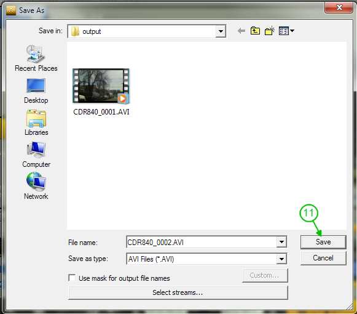Viewport: 357px width, 314px height.
Task: Go back using the back arrow icon
Action: [x=241, y=31]
